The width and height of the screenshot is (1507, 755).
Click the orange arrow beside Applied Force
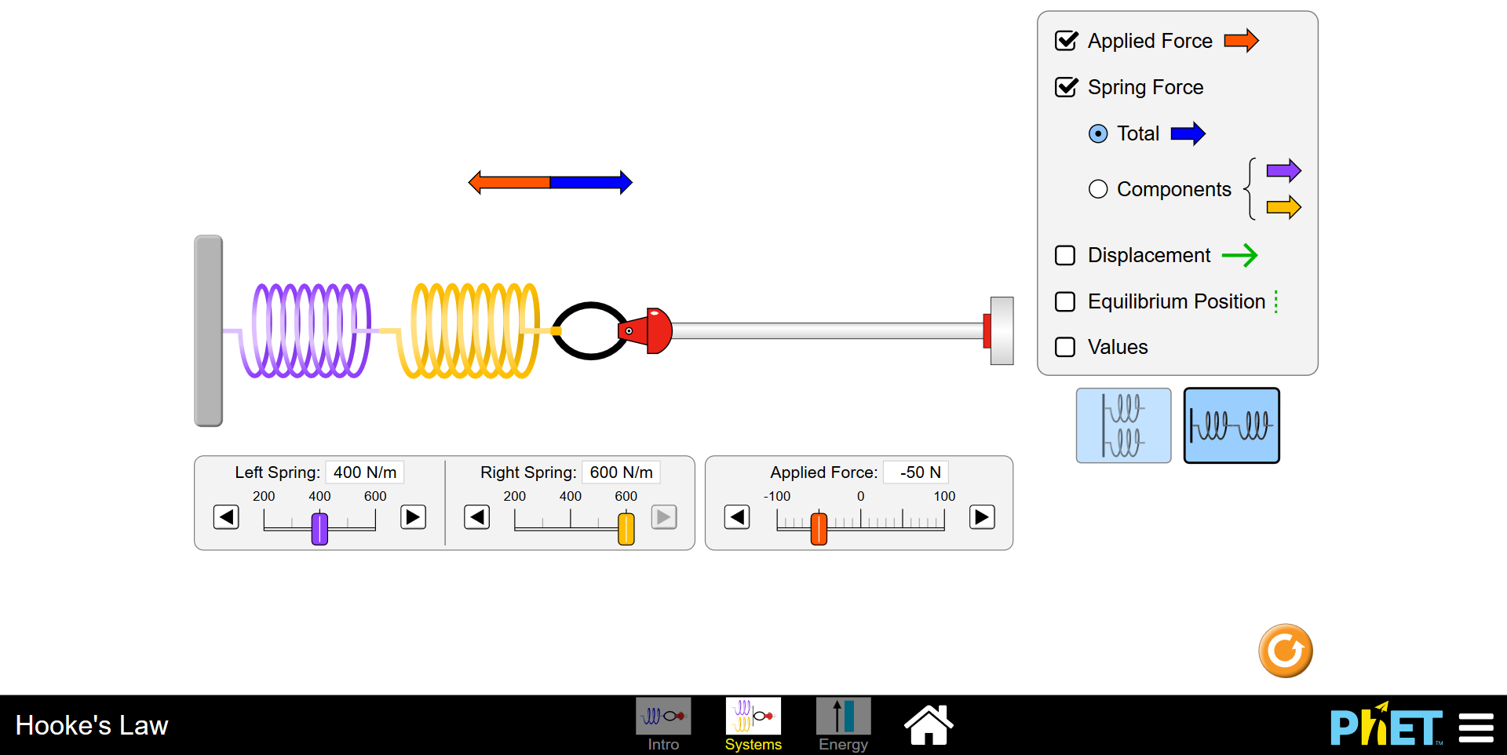tap(1241, 41)
